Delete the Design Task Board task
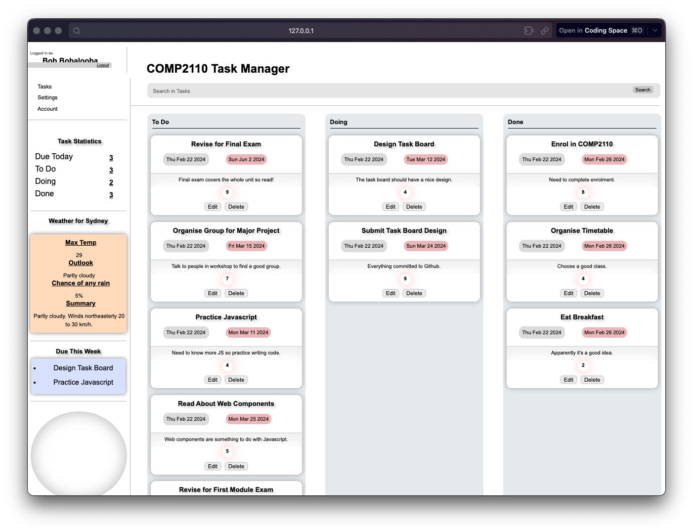693x532 pixels. (414, 207)
